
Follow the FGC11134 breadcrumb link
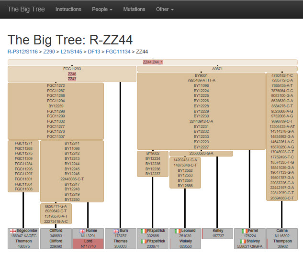pos(118,52)
